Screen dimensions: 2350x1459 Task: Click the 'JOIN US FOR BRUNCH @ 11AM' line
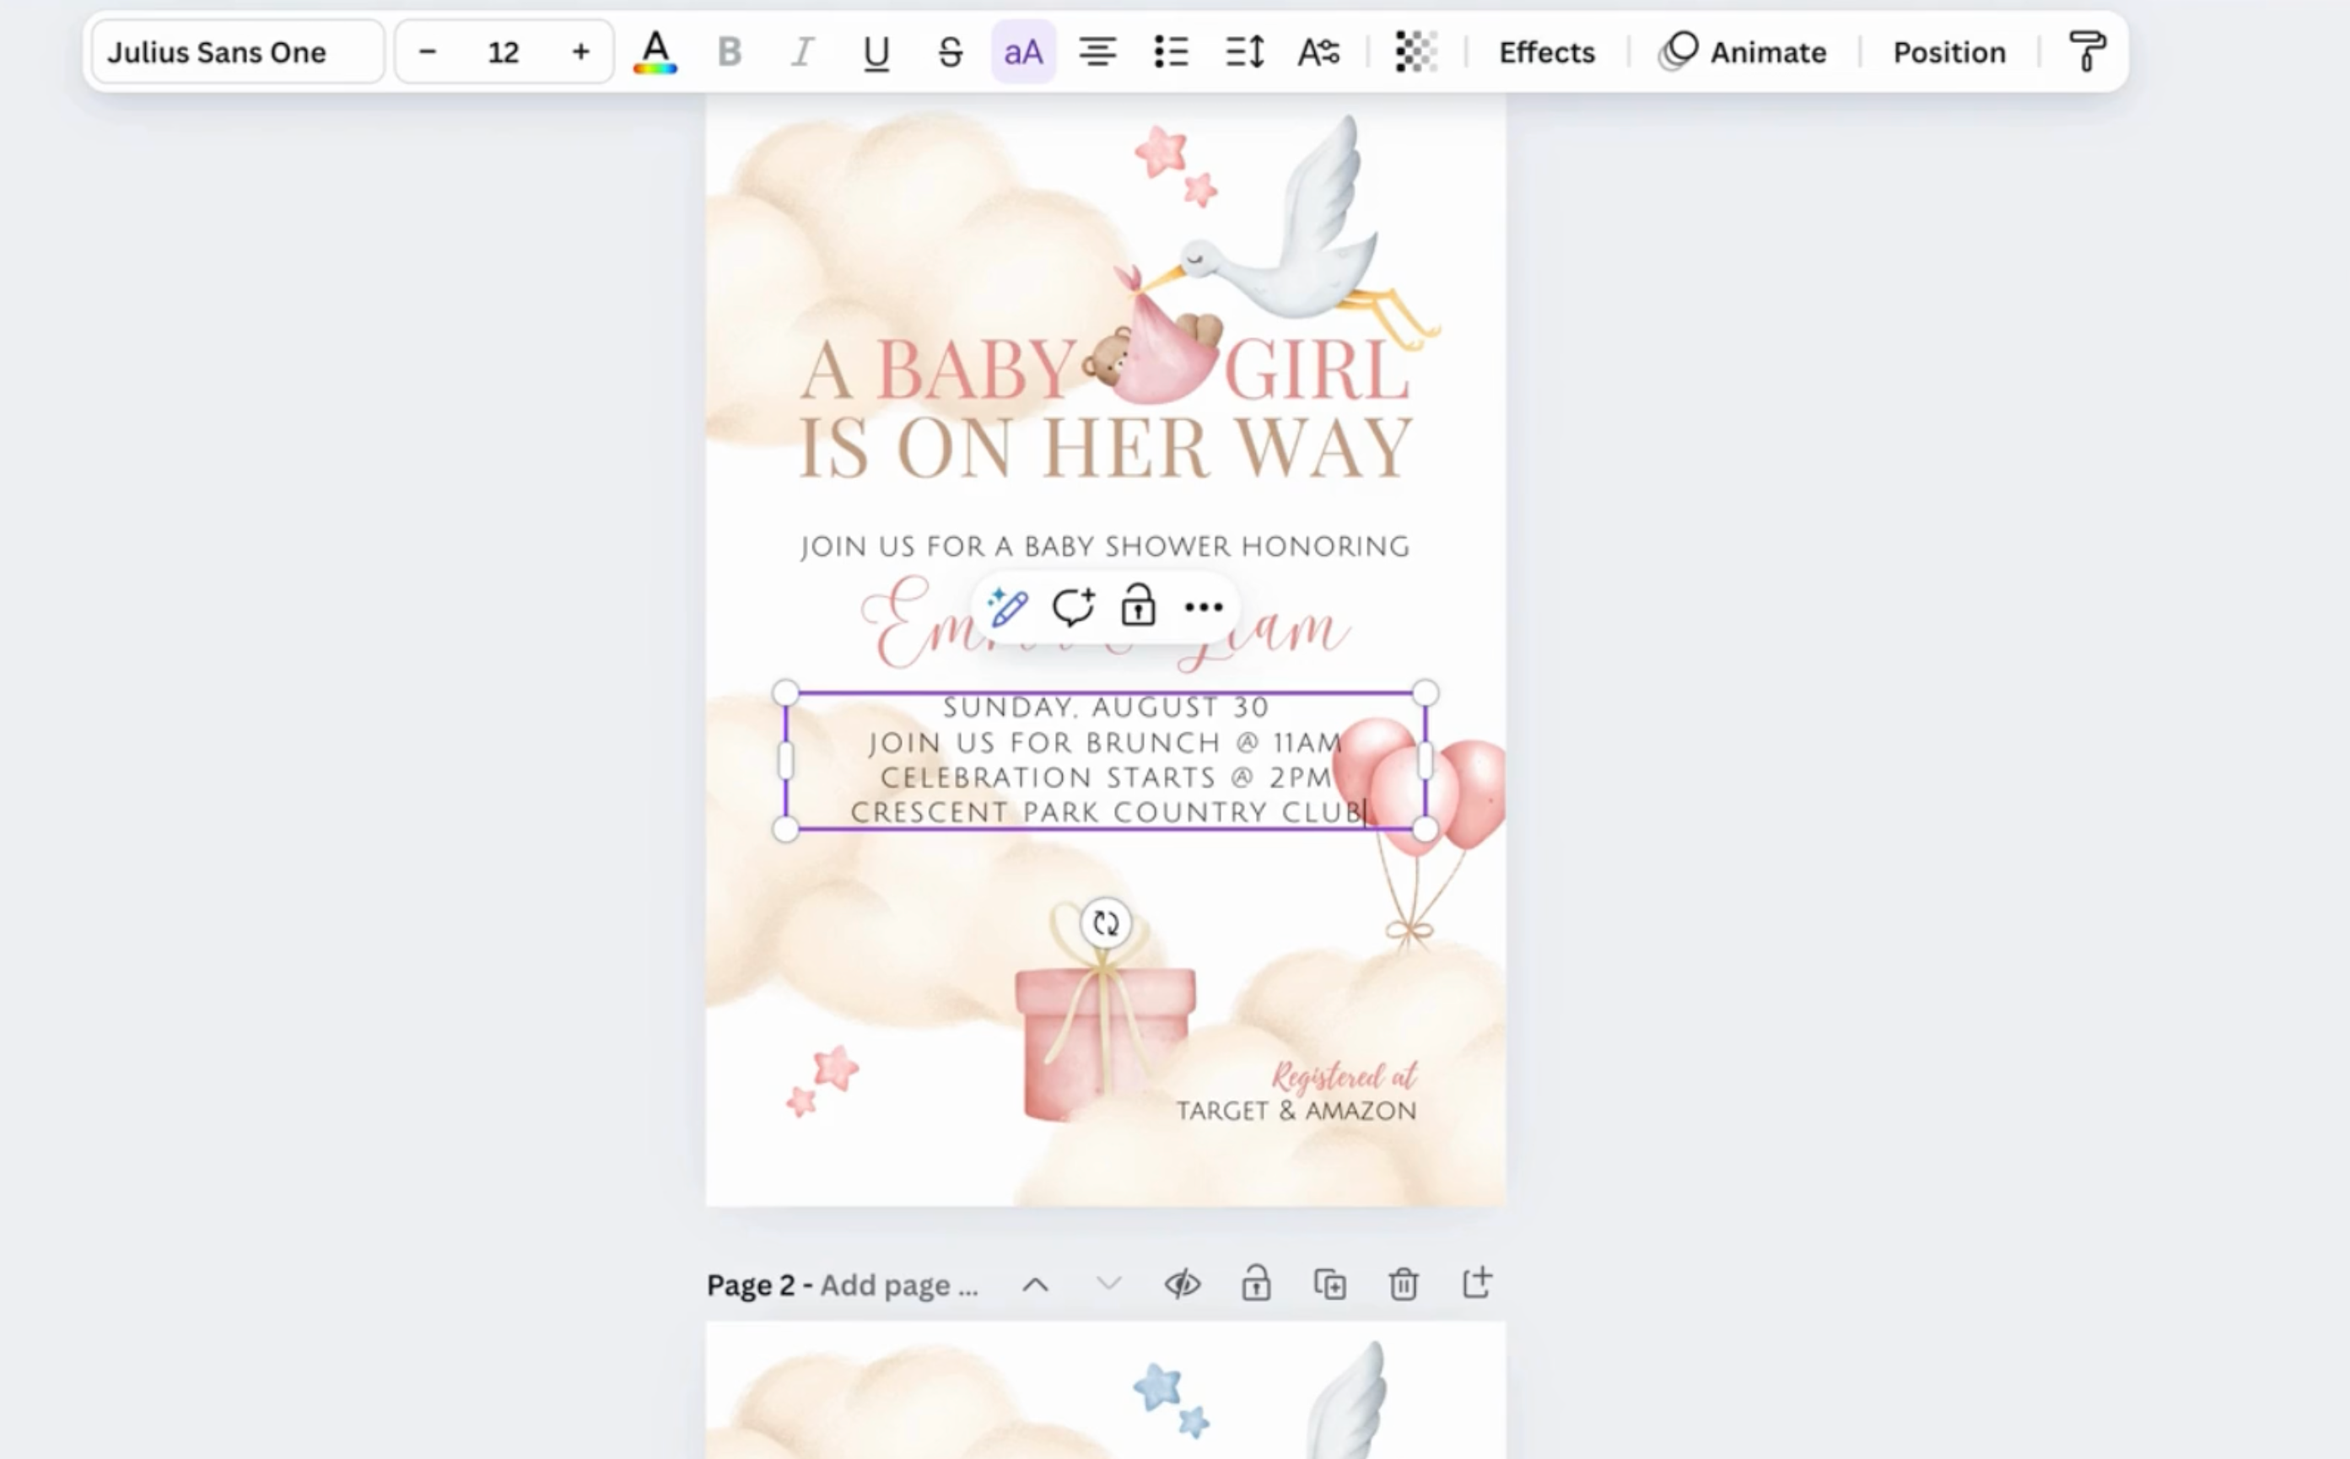[x=1105, y=743]
